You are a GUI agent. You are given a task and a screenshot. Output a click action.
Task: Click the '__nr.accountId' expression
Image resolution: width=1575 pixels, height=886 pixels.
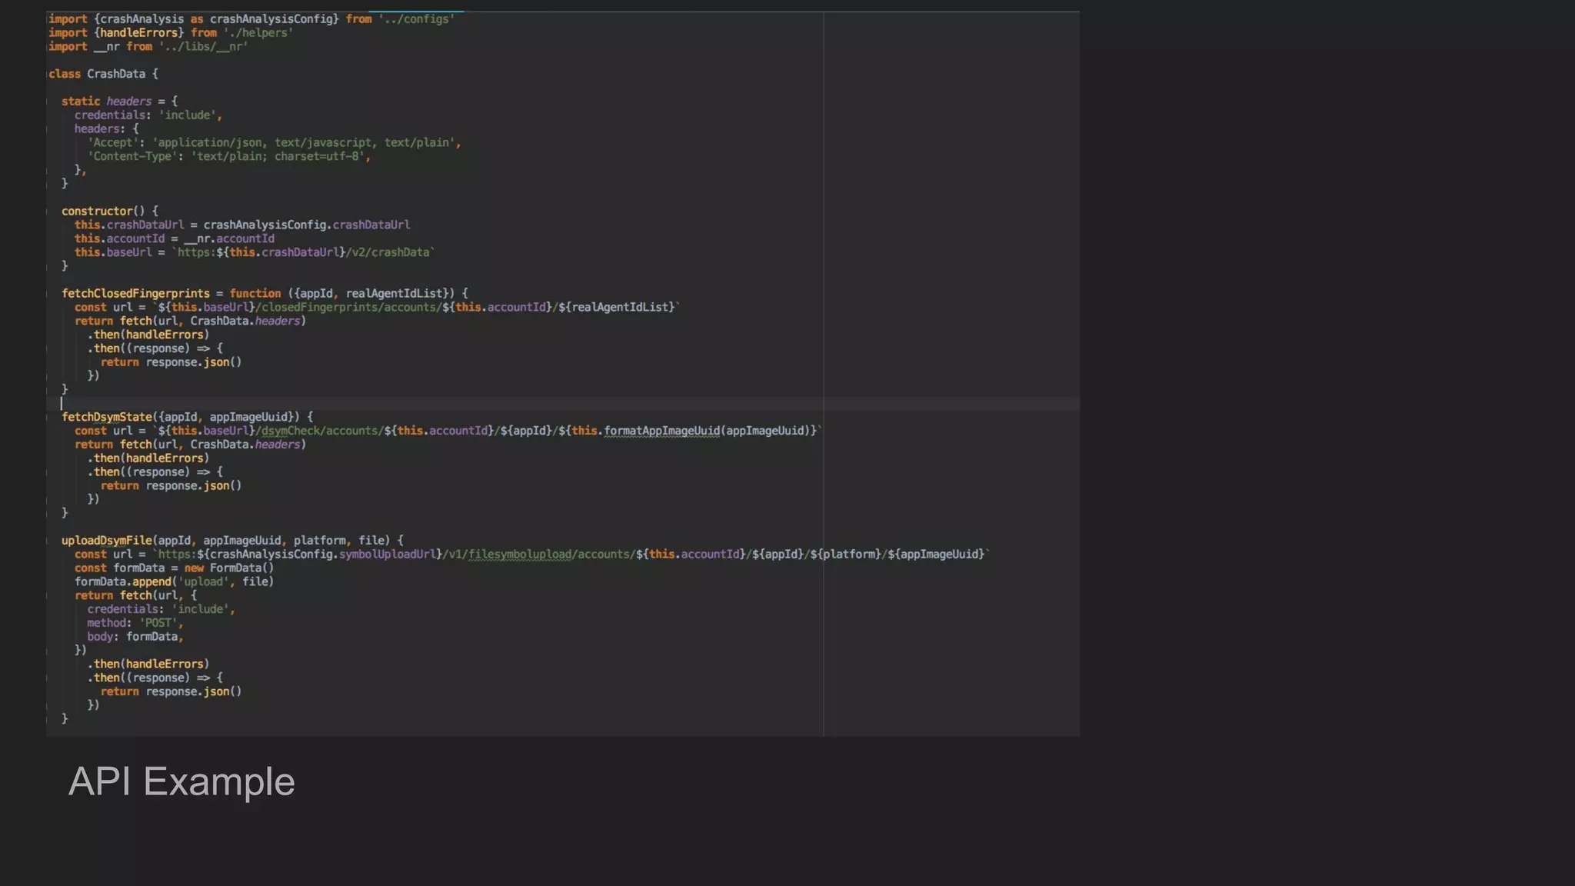pos(229,239)
